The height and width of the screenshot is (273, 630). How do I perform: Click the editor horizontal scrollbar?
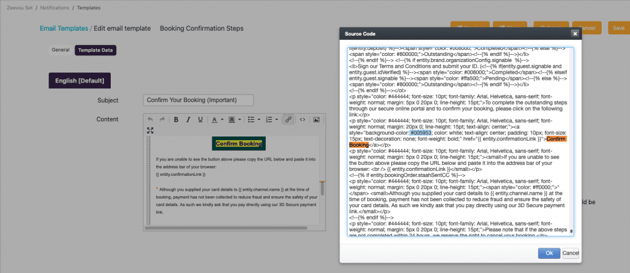coord(226,228)
